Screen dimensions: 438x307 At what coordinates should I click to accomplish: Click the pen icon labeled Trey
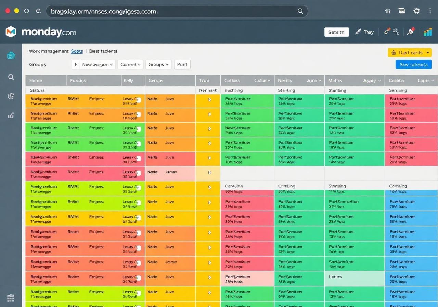click(x=364, y=32)
